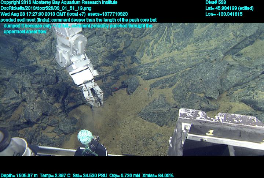The width and height of the screenshot is (264, 178).
Task: Click the green rope-wrapped push core handle
Action: coord(86,138)
